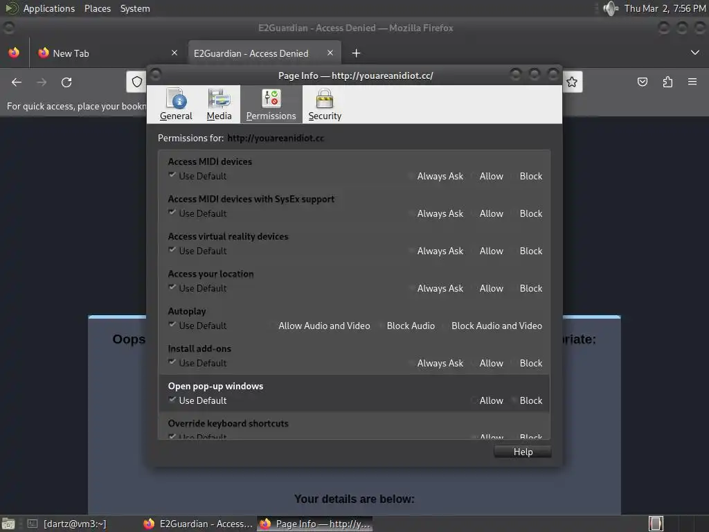
Task: Toggle Use Default for Autoplay
Action: tap(197, 326)
